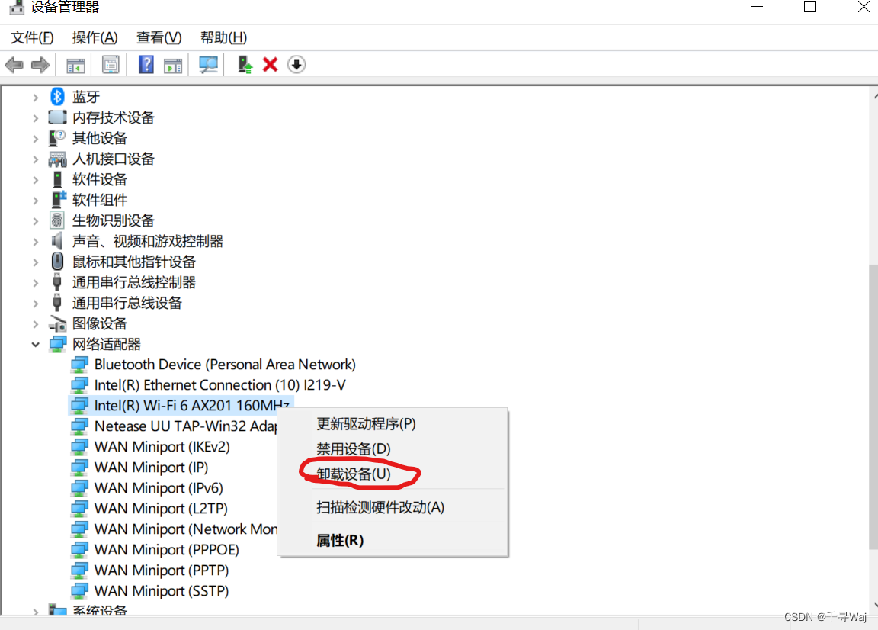Image resolution: width=878 pixels, height=630 pixels.
Task: Click the red X uninstall device icon
Action: point(271,65)
